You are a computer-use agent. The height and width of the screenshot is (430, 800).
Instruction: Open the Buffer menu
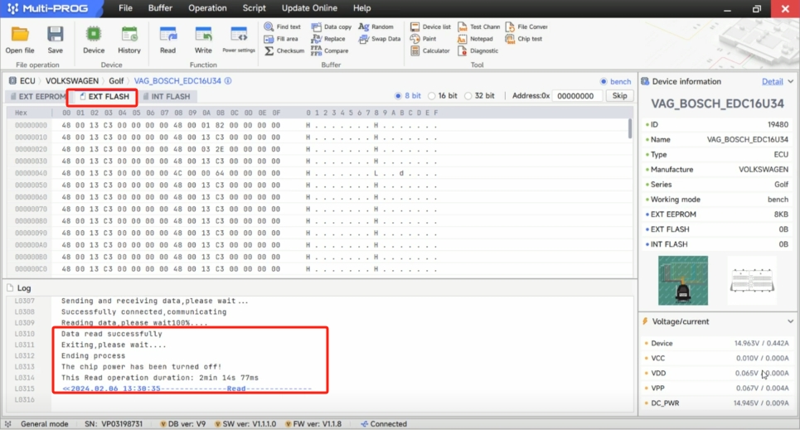point(160,8)
